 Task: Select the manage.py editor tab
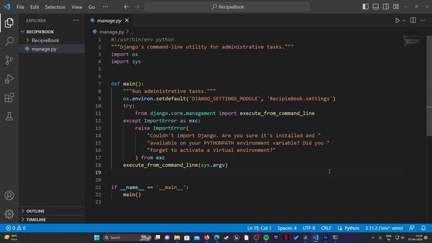[109, 20]
